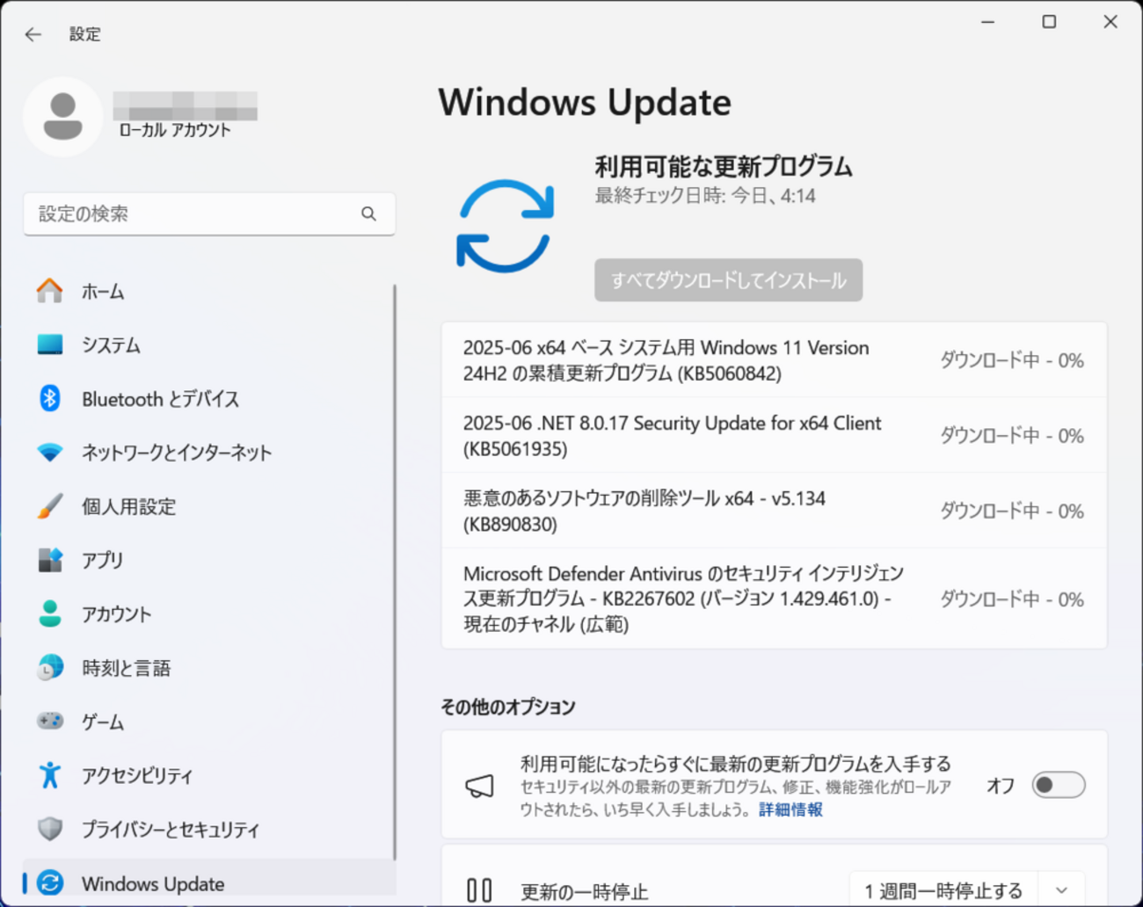The width and height of the screenshot is (1143, 907).
Task: Select ネットワークとインターネット in sidebar
Action: (209, 453)
